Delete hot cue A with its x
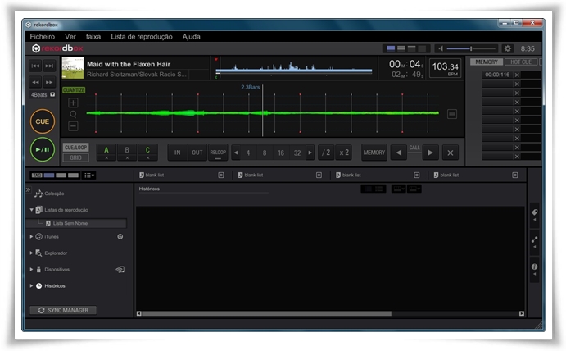Viewport: 566px width, 351px height. 106,158
